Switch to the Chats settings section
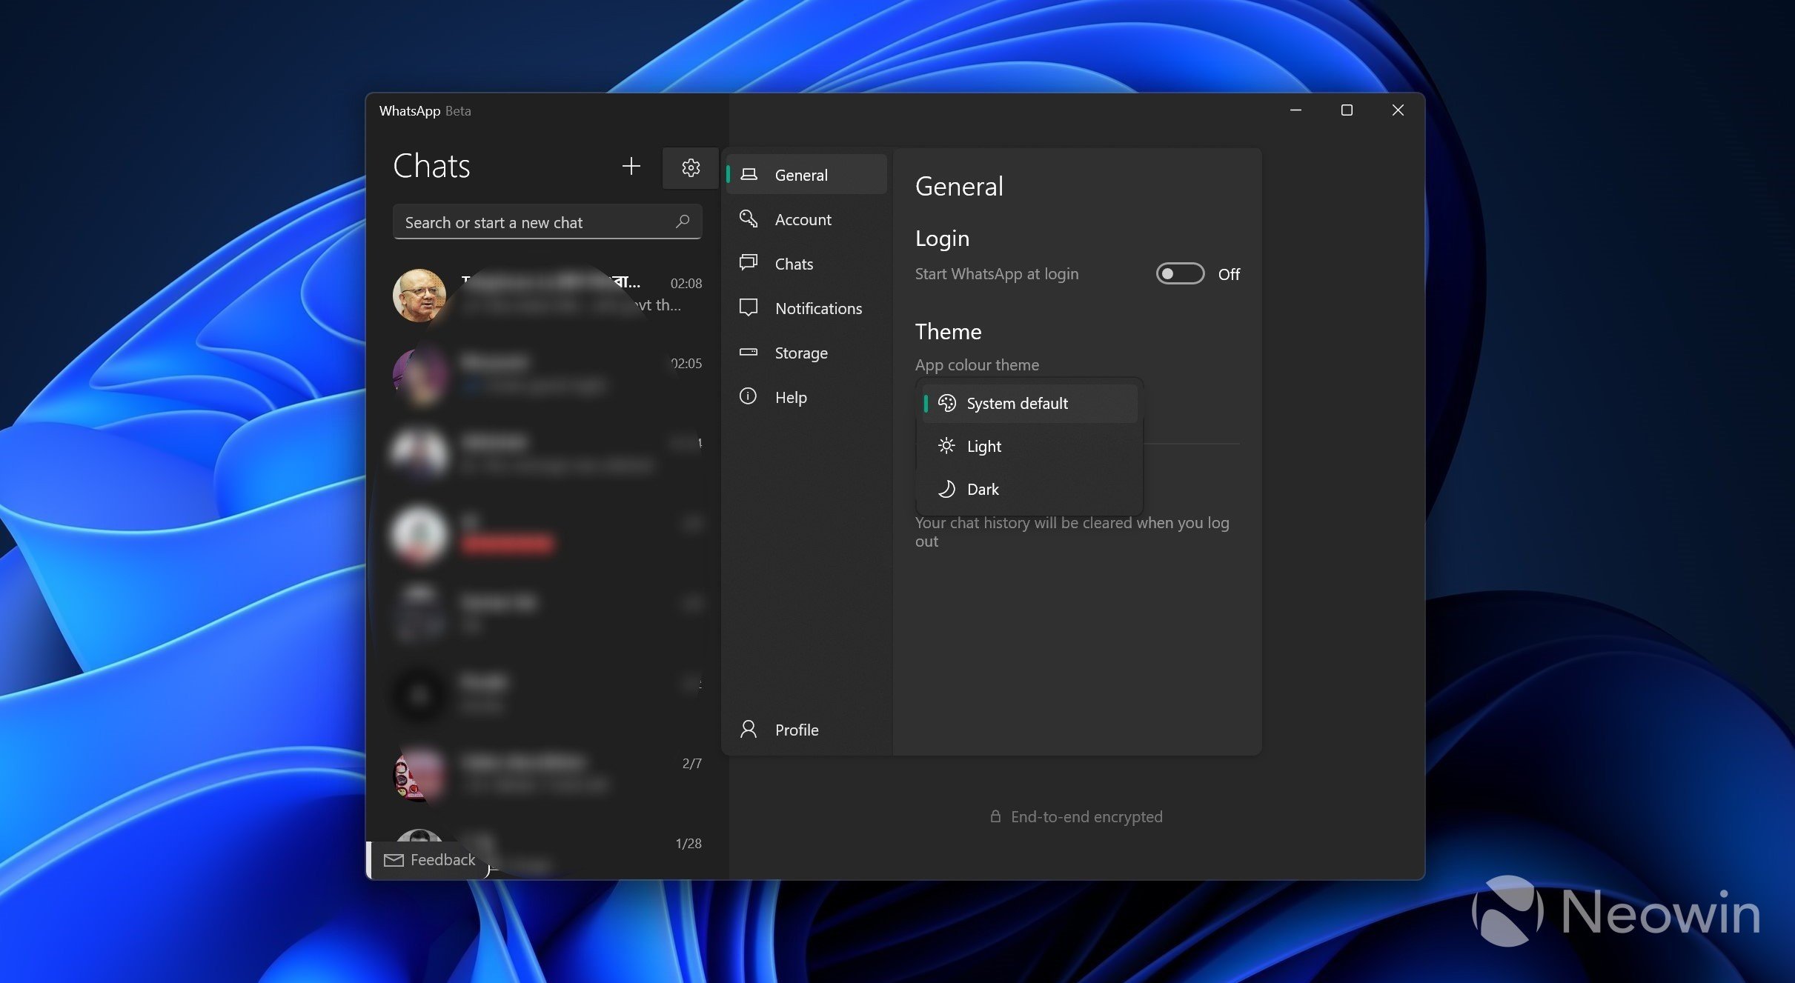Viewport: 1795px width, 983px height. [793, 263]
